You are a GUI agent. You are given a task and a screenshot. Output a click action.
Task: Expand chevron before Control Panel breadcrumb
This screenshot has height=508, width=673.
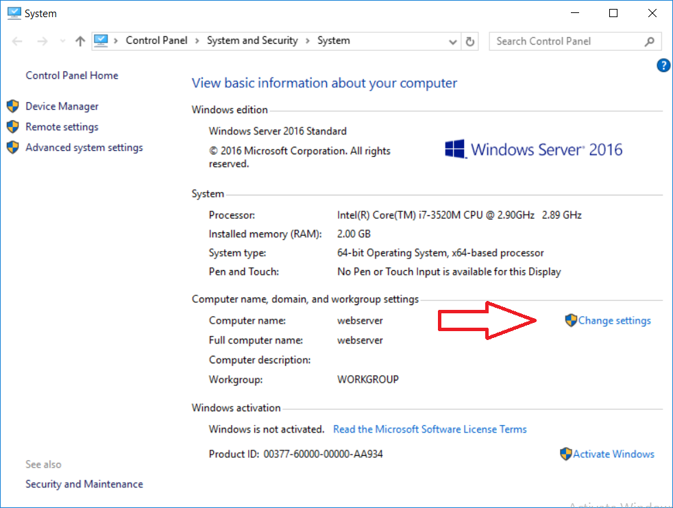click(x=115, y=41)
